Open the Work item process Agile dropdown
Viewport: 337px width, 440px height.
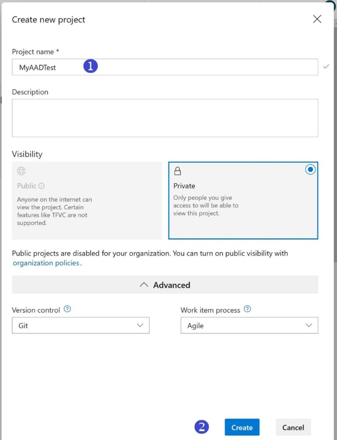(249, 326)
